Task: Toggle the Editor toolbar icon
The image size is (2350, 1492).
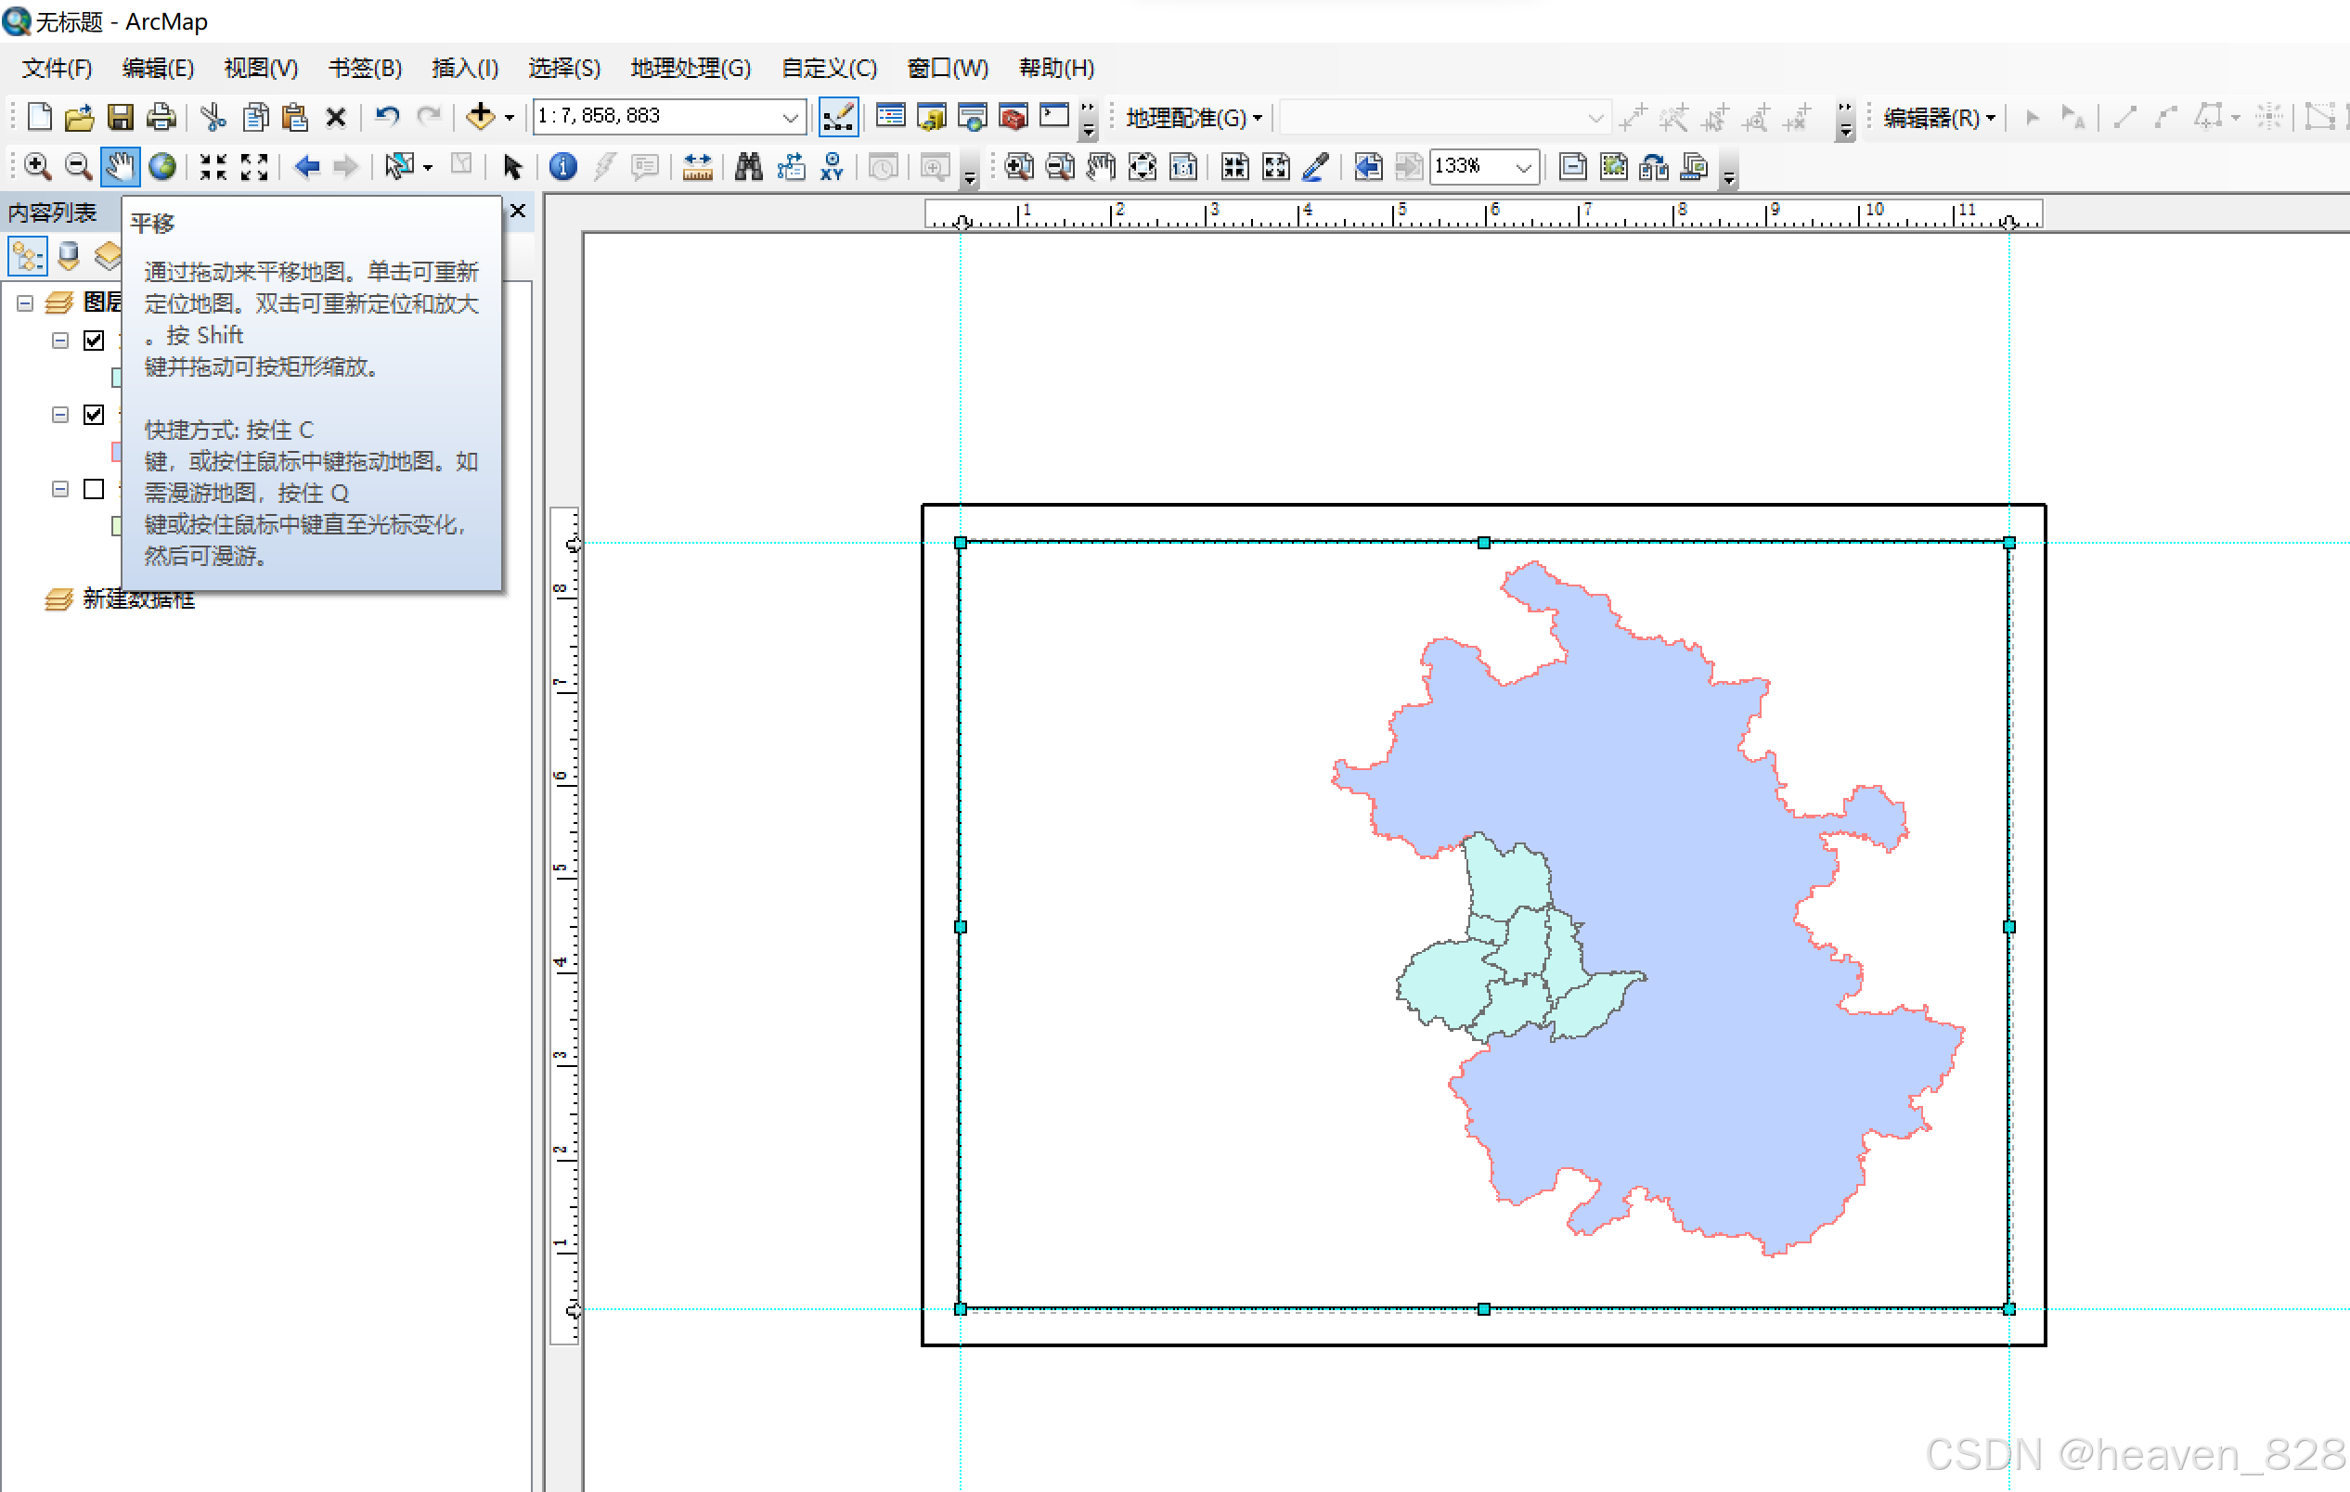Action: 837,117
